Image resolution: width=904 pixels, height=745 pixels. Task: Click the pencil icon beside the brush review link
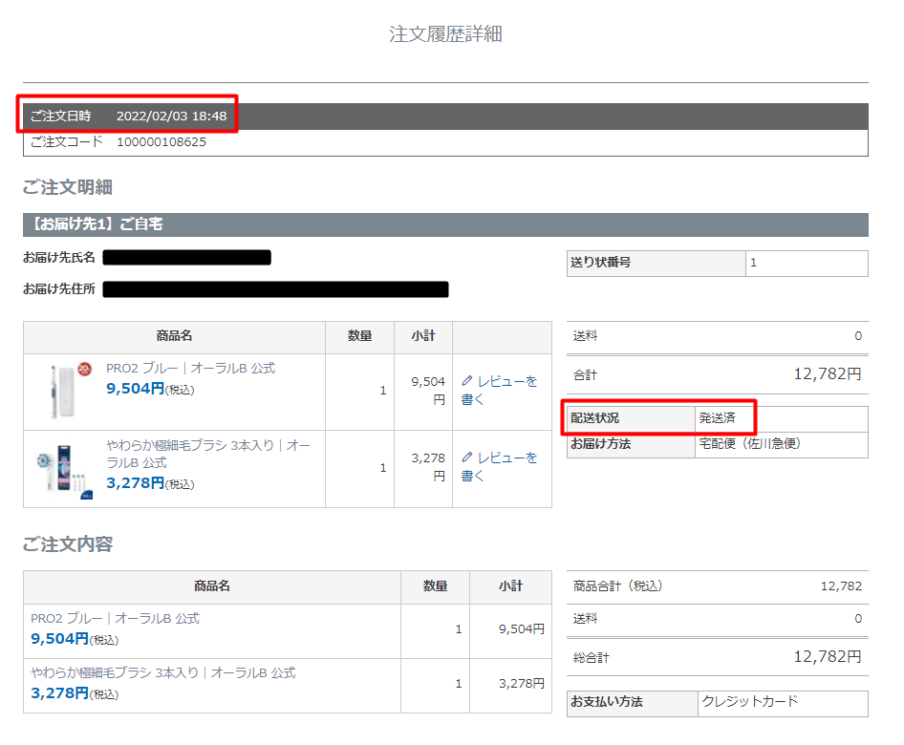(466, 458)
